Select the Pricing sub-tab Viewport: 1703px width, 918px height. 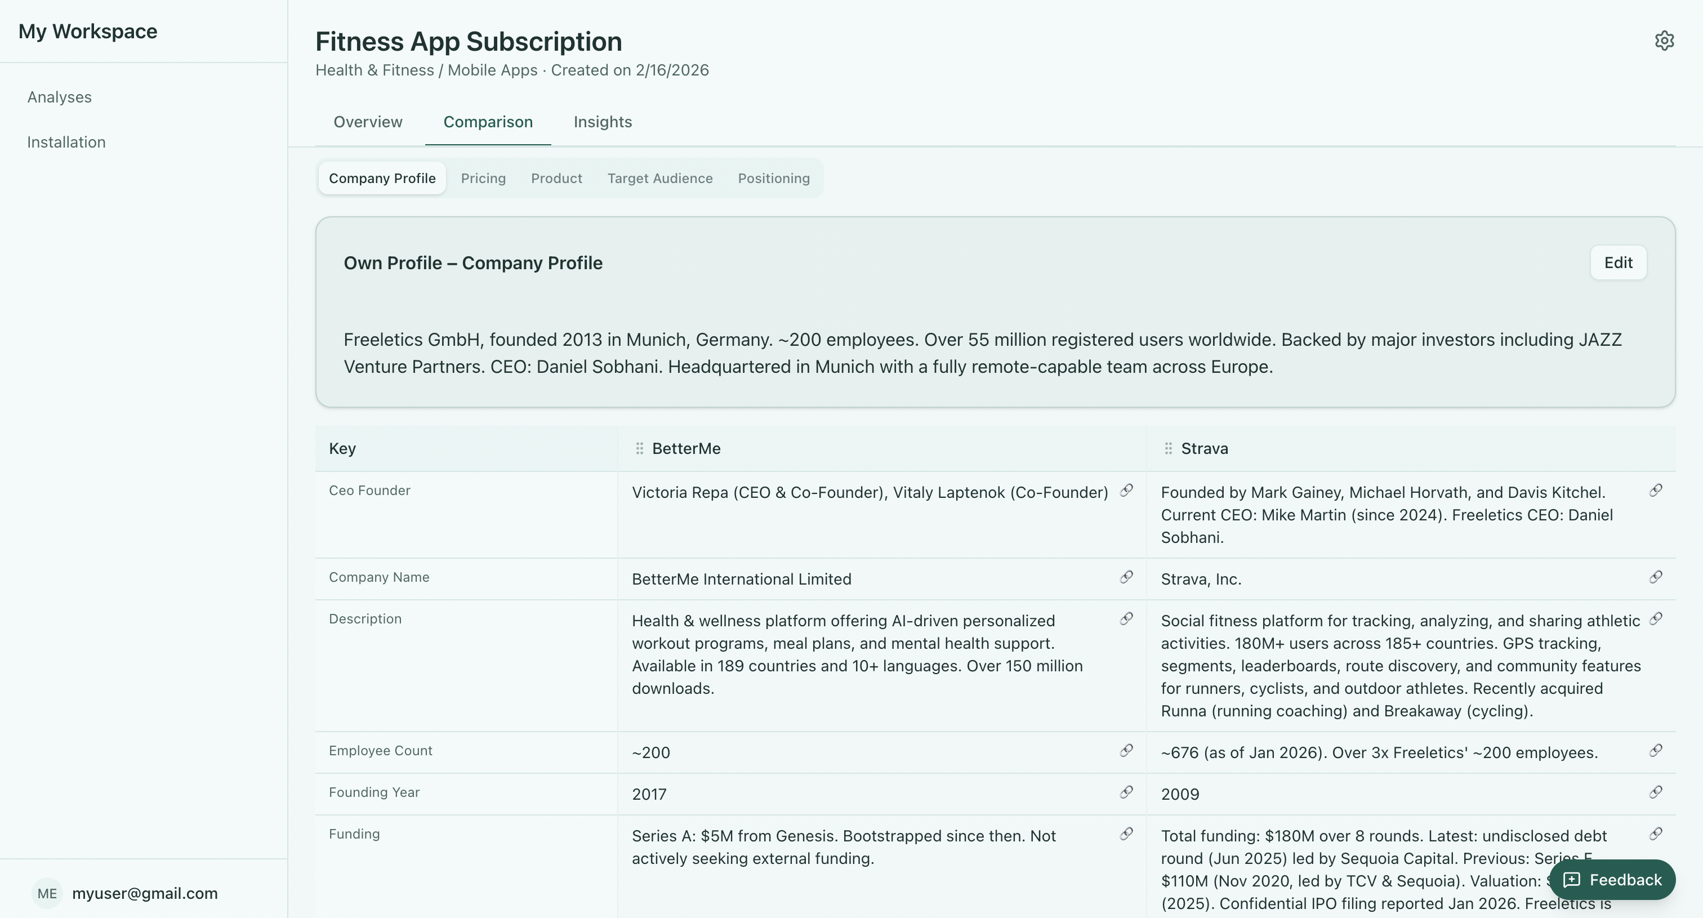pos(483,179)
